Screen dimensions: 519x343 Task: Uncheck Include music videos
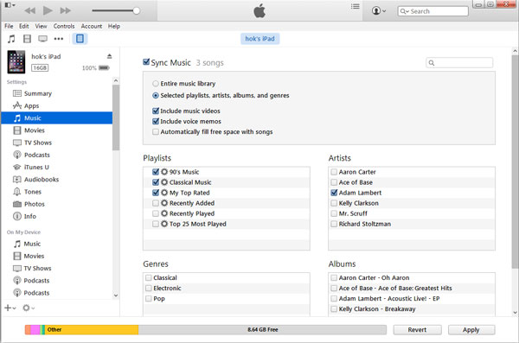[x=156, y=111]
